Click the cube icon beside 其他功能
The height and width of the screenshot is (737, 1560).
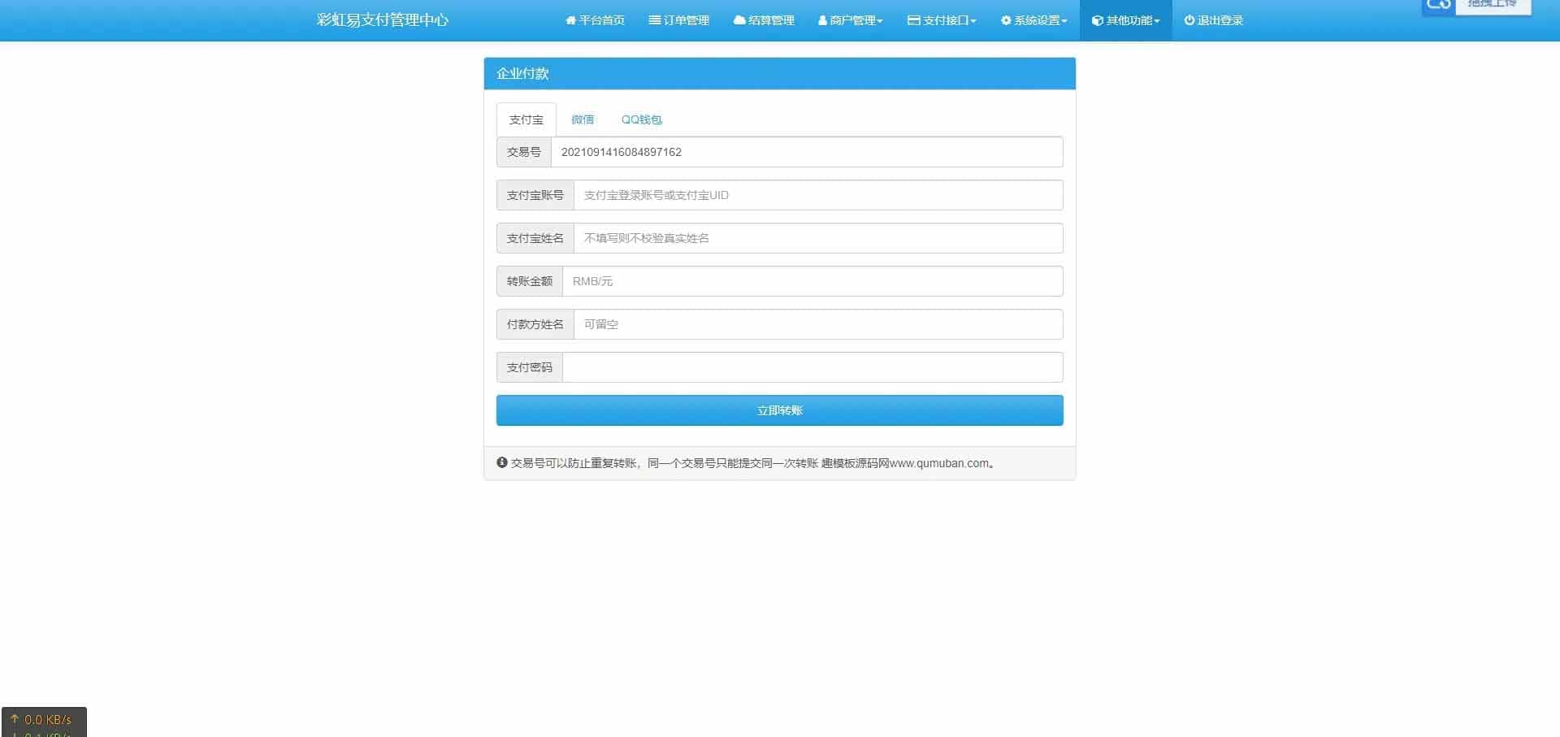click(x=1098, y=20)
